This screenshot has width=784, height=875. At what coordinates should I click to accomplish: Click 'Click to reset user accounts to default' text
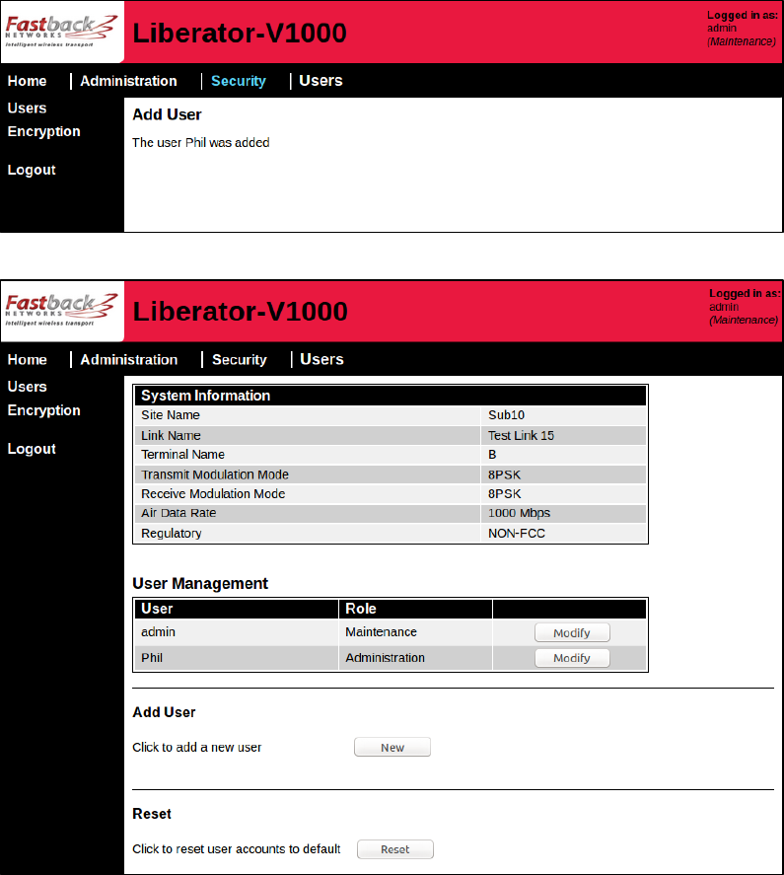click(237, 849)
